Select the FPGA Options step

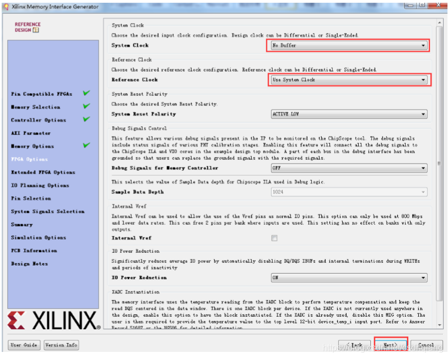pyautogui.click(x=29, y=159)
